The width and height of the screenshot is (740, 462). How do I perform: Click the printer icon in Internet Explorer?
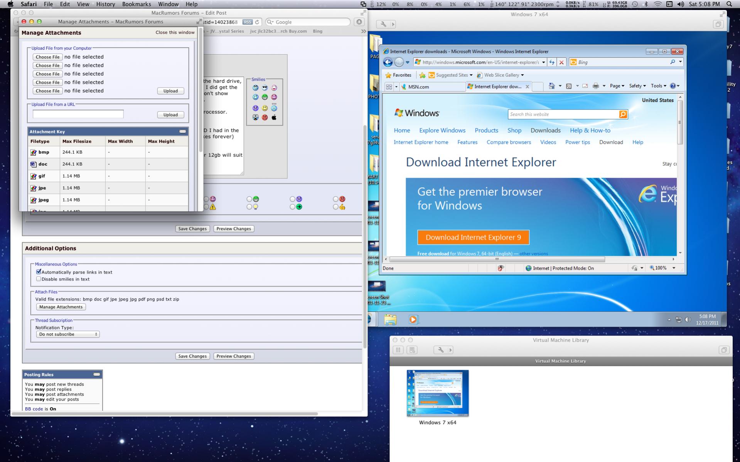[595, 86]
